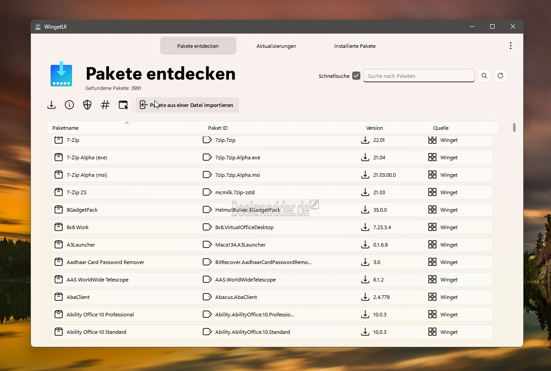
Task: Click the package ID Maca134.A3Launcher
Action: coord(240,245)
